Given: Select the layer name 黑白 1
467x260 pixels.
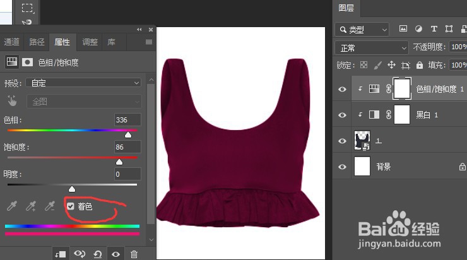Looking at the screenshot, I should 427,115.
